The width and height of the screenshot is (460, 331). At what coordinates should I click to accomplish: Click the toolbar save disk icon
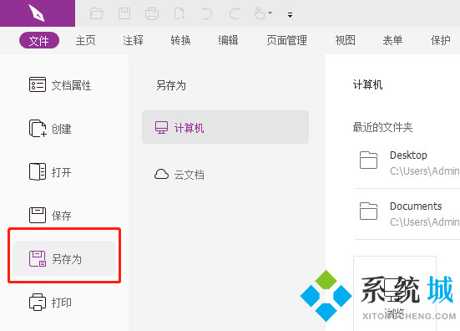tap(124, 13)
